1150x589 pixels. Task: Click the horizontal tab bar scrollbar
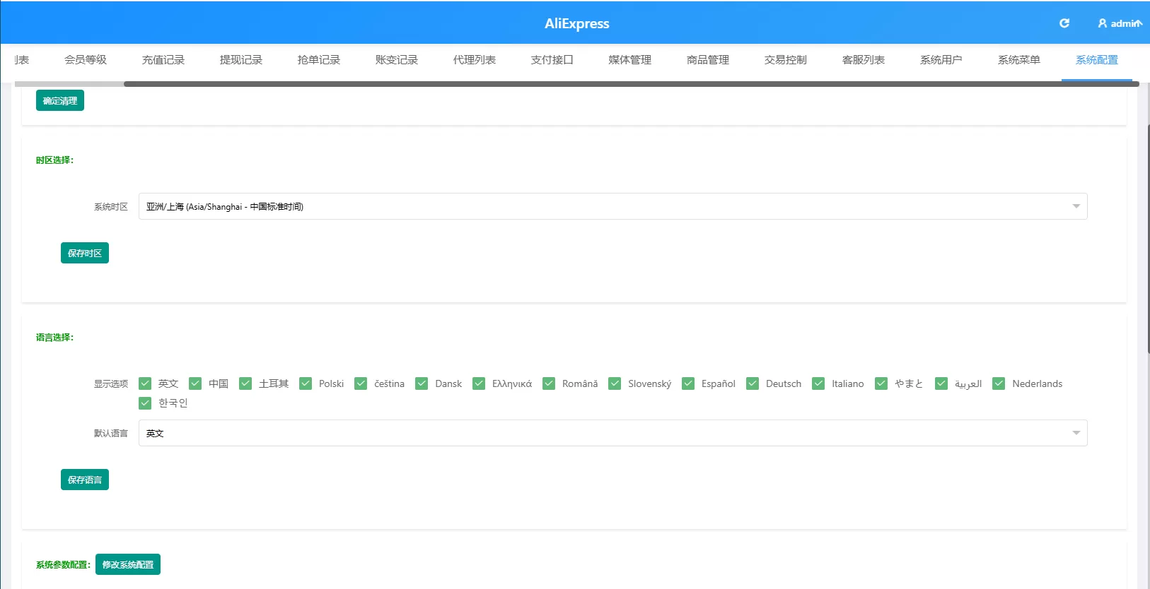(632, 84)
